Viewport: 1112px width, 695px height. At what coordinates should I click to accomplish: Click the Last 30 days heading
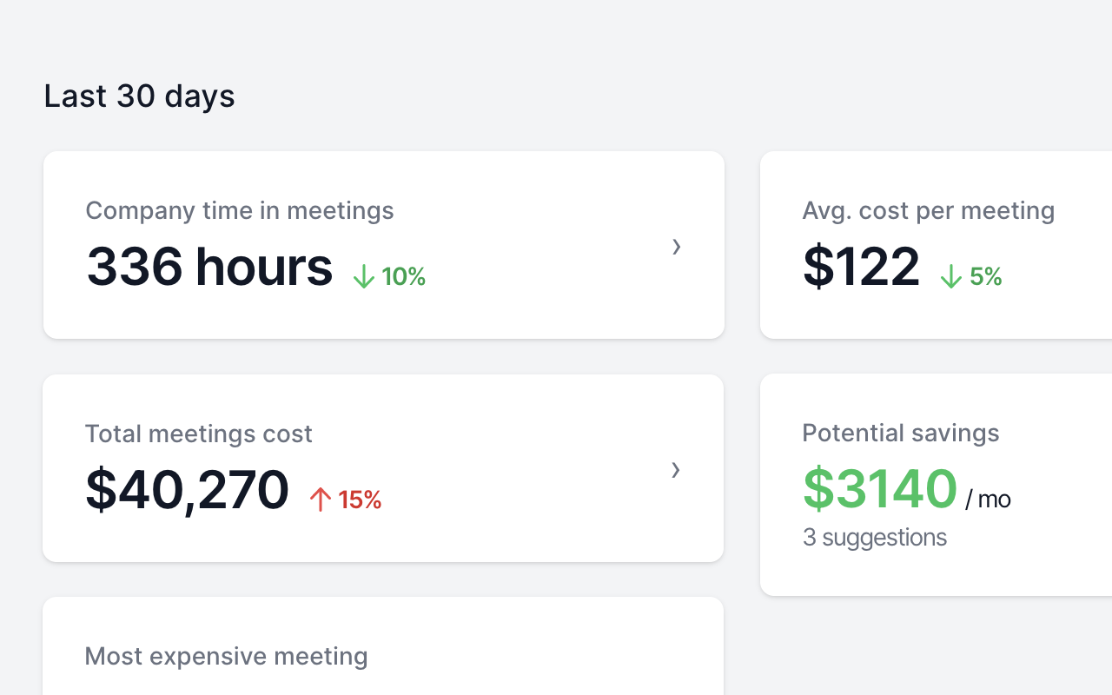click(x=139, y=96)
